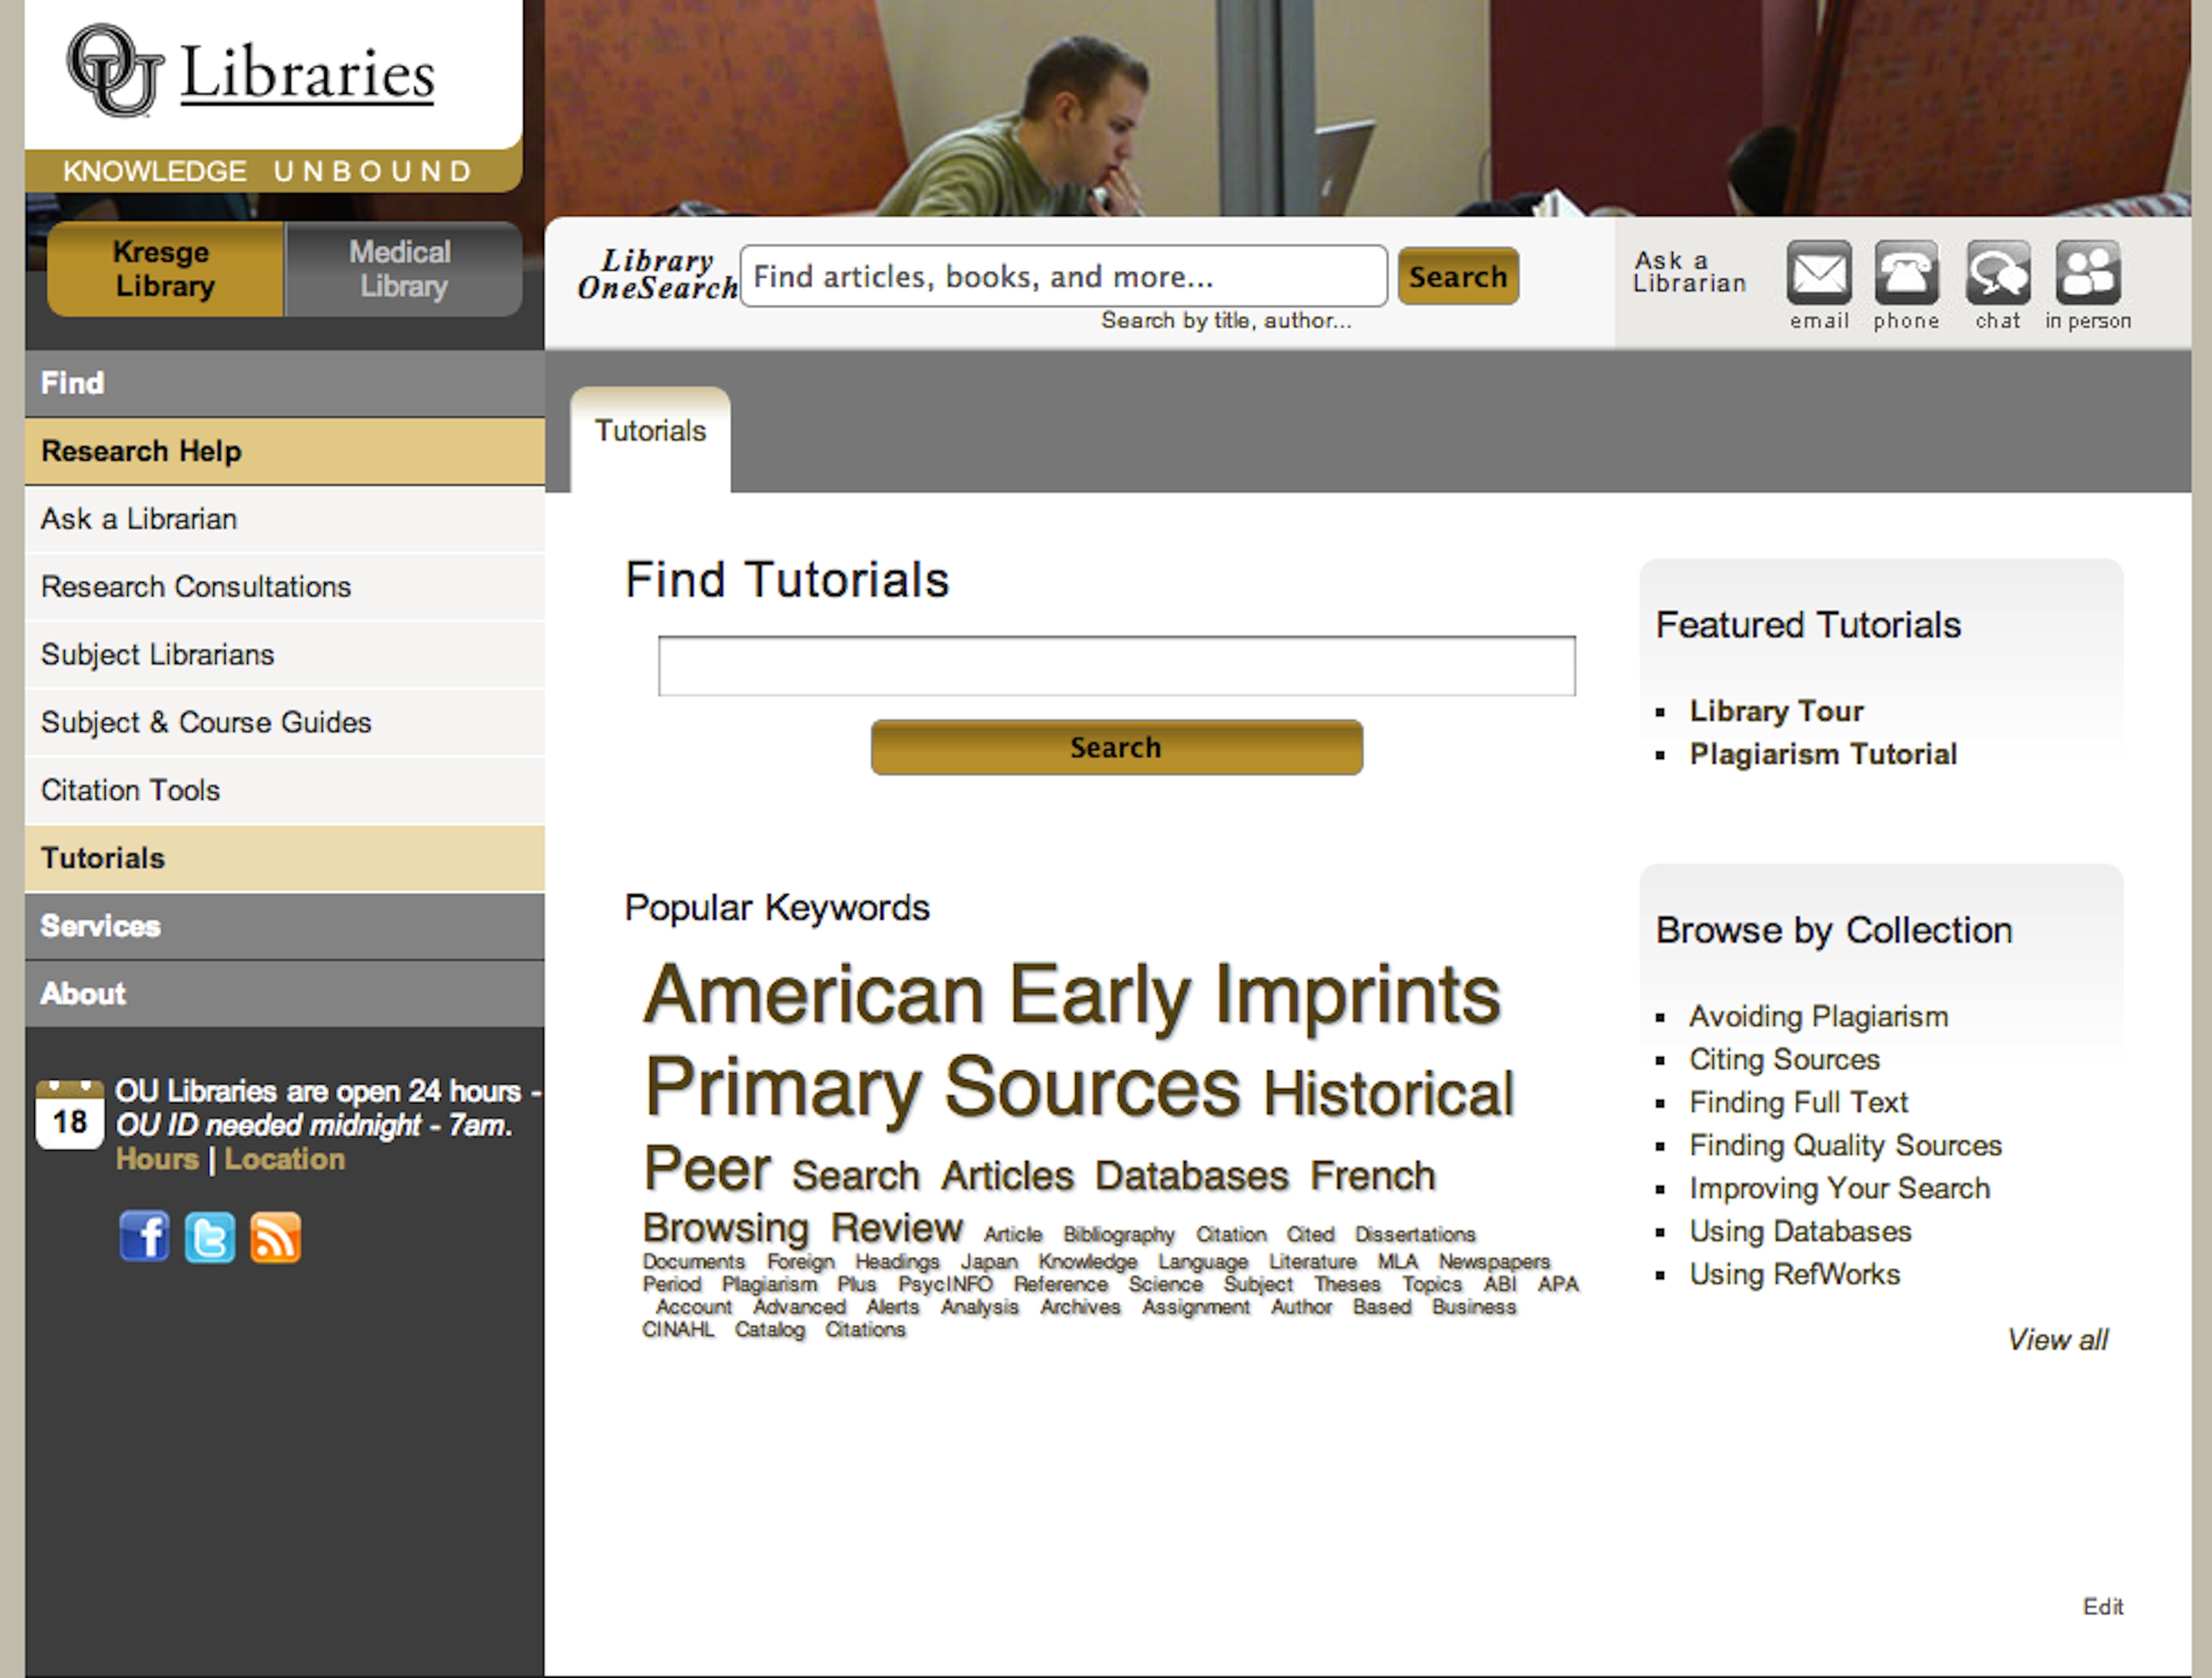Open the Research Help menu section
2212x1678 pixels.
[285, 451]
